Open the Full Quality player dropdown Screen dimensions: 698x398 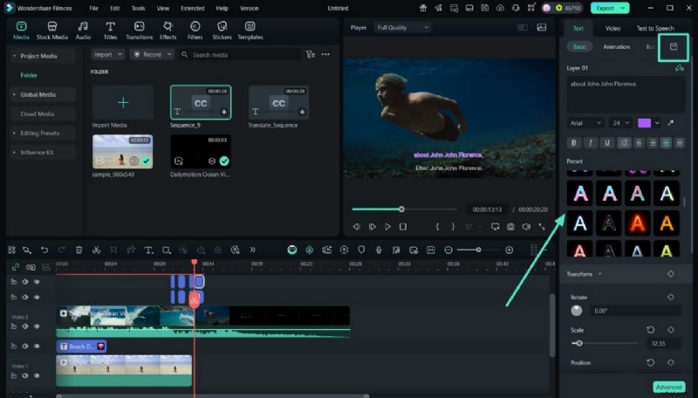402,27
